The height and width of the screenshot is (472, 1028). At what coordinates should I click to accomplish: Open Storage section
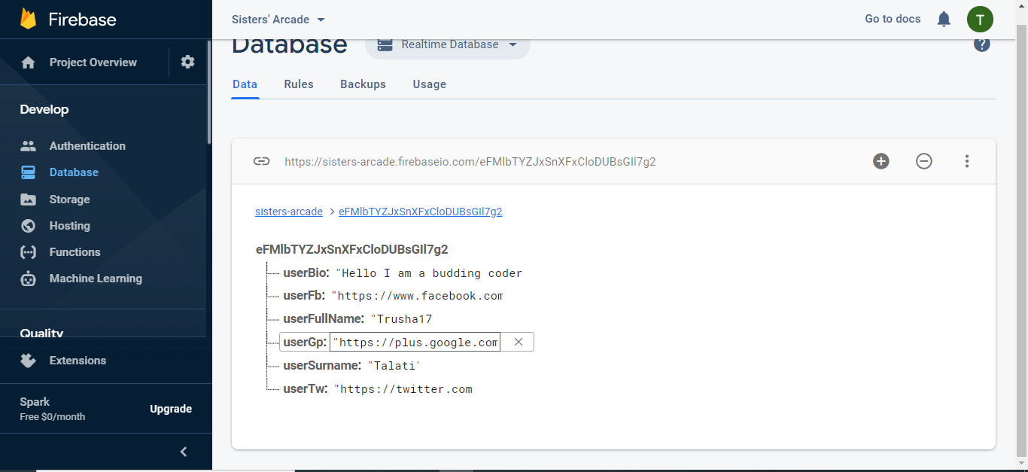tap(69, 199)
